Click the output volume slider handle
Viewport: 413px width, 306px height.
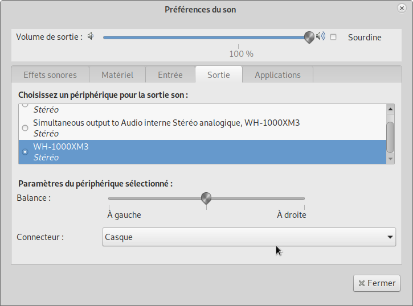309,37
